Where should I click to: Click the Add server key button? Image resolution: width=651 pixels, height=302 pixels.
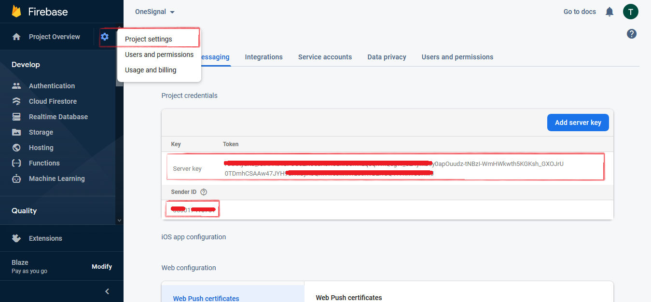tap(578, 123)
